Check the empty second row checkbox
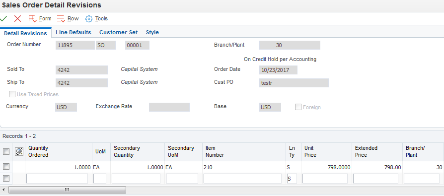 [x=6, y=179]
